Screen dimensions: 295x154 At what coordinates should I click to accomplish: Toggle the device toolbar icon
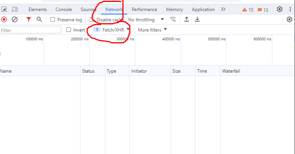click(x=15, y=10)
